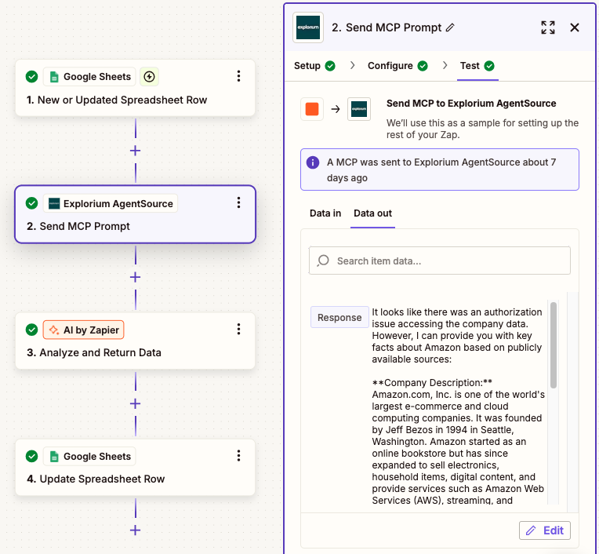Click the orange source app icon in the test summary

pos(312,109)
